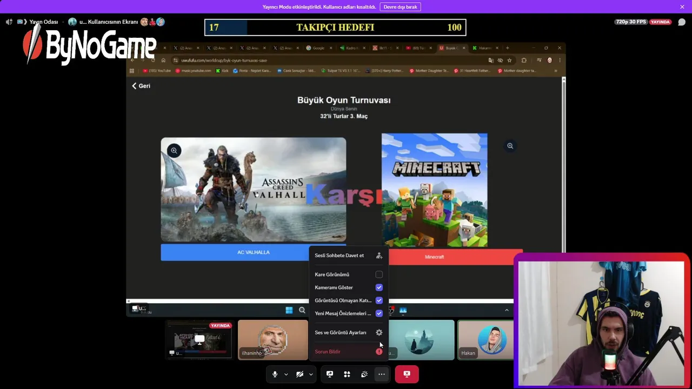Open the browser three-dot menu

[x=560, y=61]
